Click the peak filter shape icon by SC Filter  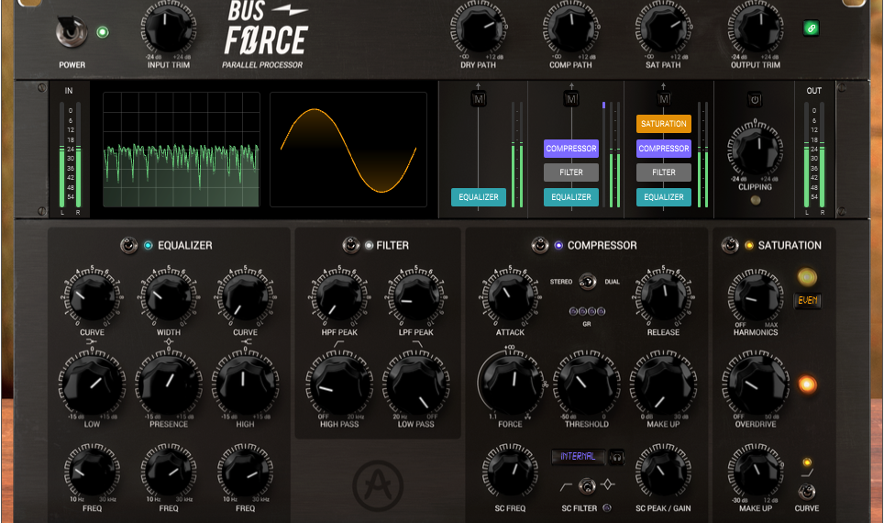(x=606, y=484)
